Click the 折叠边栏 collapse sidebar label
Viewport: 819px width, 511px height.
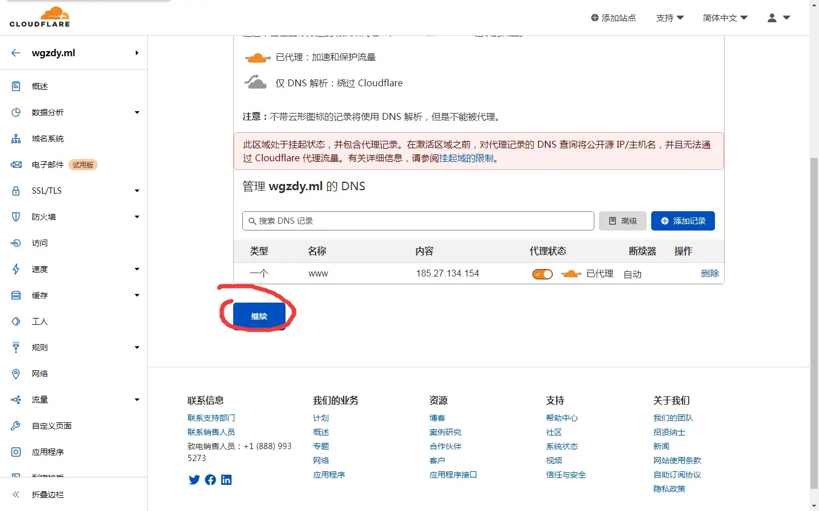point(48,495)
